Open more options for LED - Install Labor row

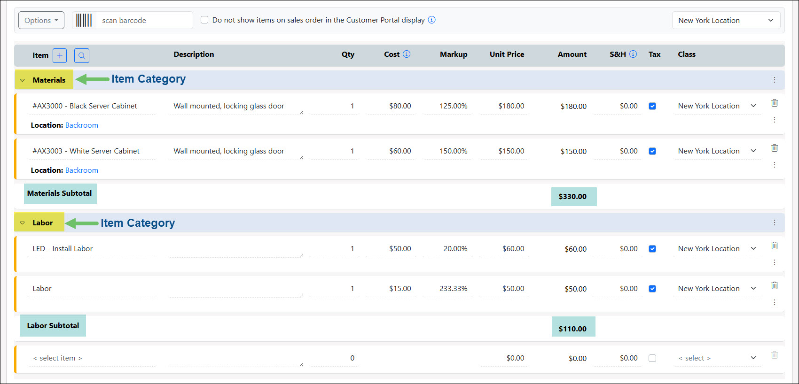(x=775, y=262)
